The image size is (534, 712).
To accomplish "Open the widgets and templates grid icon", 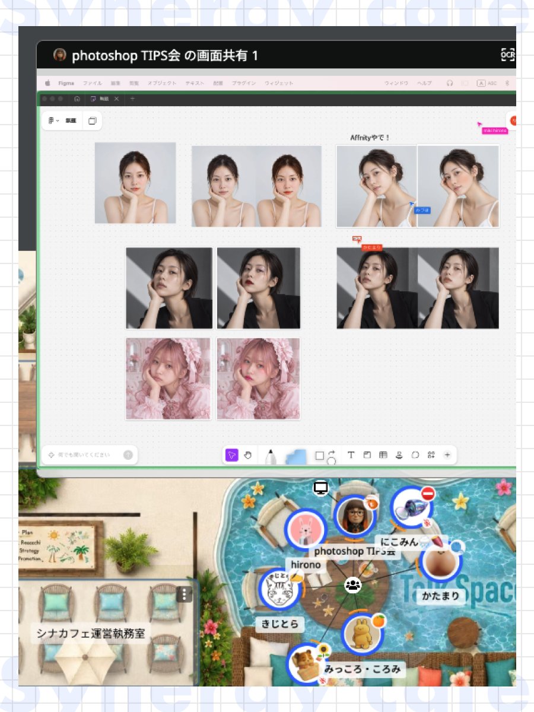I will point(431,455).
